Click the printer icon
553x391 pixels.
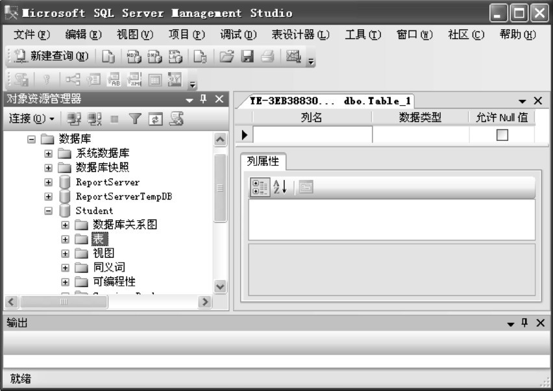point(267,56)
